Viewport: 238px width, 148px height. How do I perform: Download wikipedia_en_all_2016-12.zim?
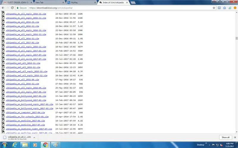[22, 84]
